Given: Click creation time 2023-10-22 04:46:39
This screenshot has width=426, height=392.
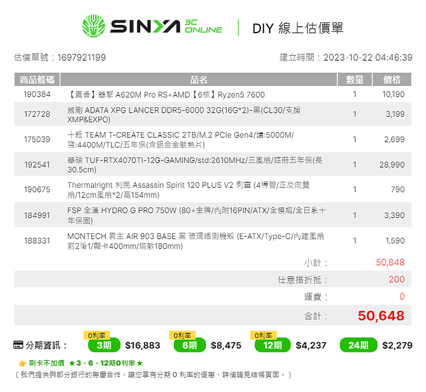Looking at the screenshot, I should 368,57.
